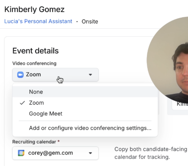The width and height of the screenshot is (188, 166).
Task: Open Lucia's Personal Assistant link
Action: point(38,21)
